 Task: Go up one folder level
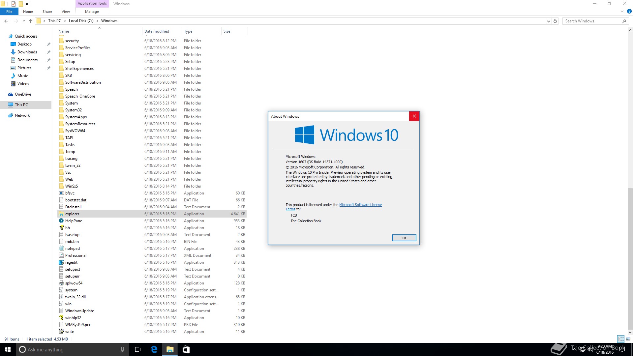31,21
